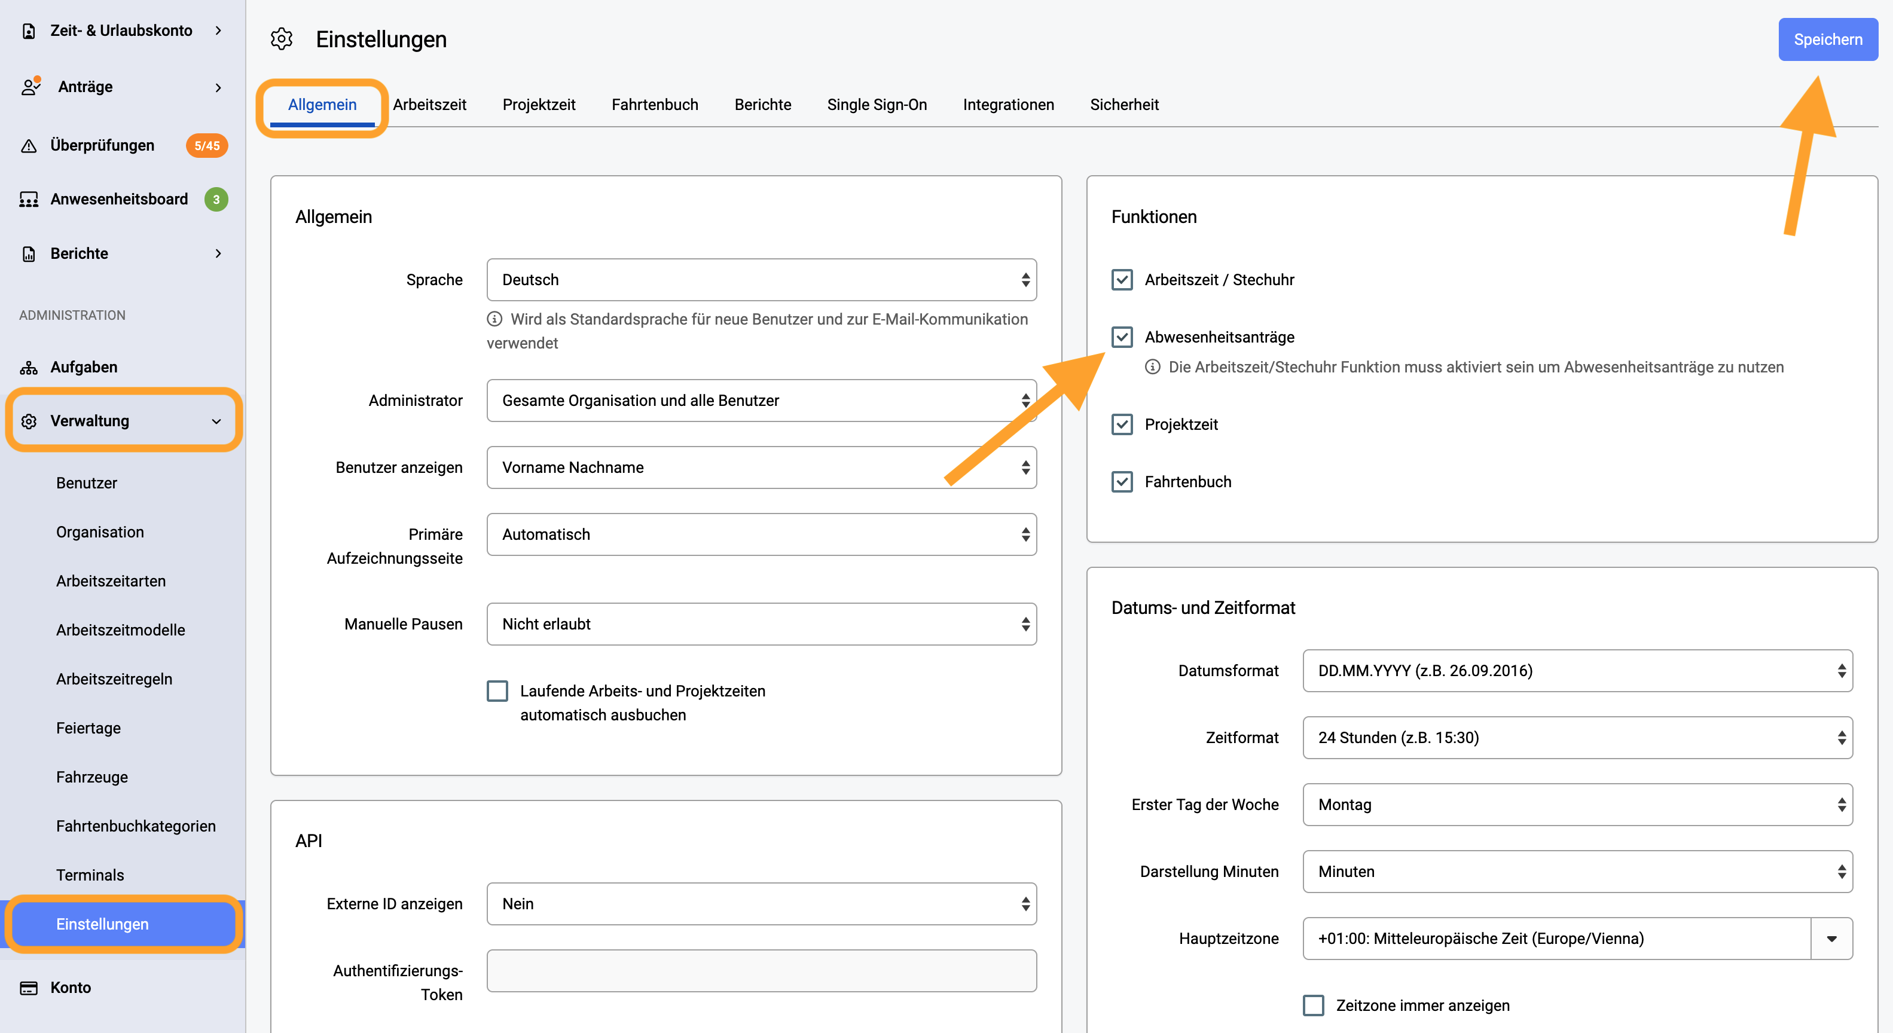The height and width of the screenshot is (1033, 1893).
Task: Open the Externe ID anzeigen dropdown
Action: pyautogui.click(x=761, y=904)
